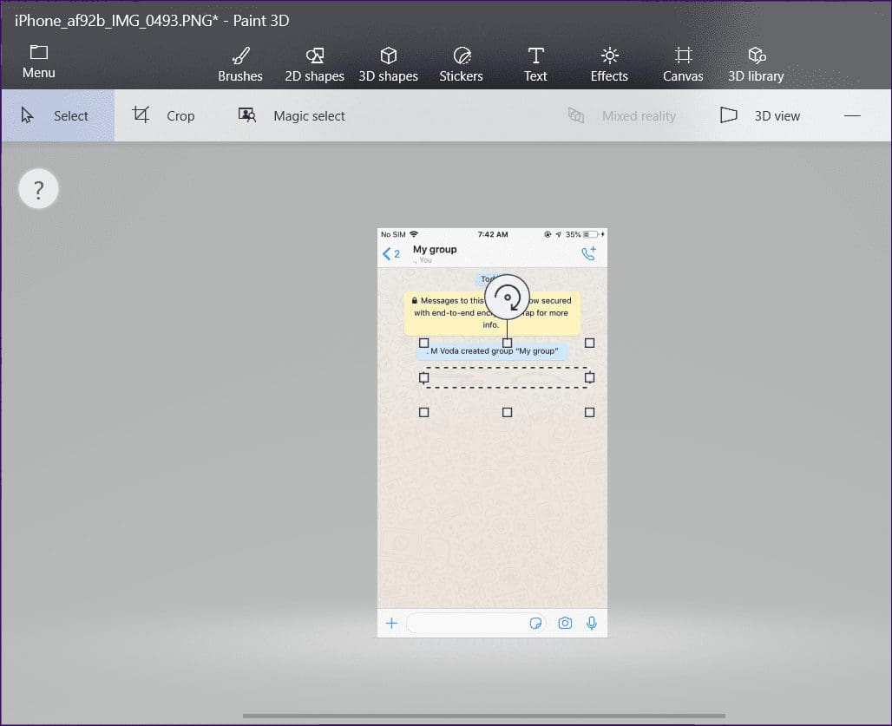This screenshot has height=726, width=892.
Task: Open the 3D shapes panel
Action: 388,65
